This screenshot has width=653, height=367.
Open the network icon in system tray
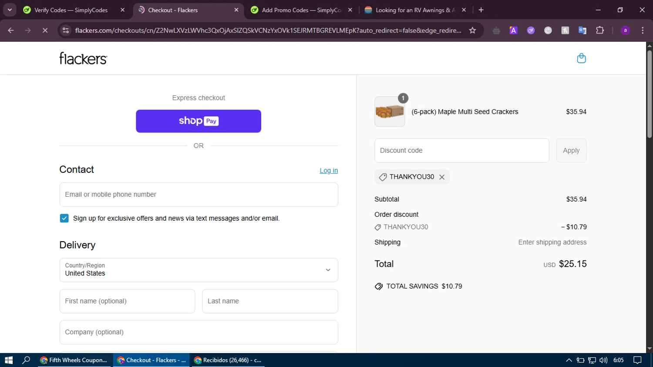click(592, 360)
